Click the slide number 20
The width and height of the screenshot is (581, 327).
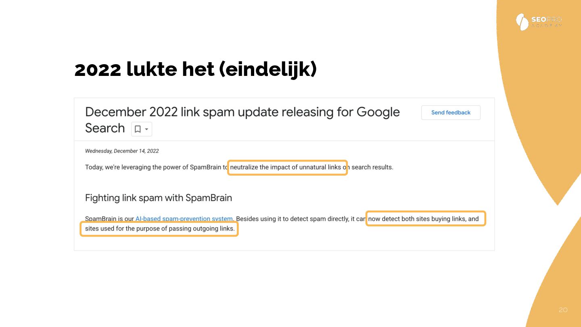tap(563, 310)
